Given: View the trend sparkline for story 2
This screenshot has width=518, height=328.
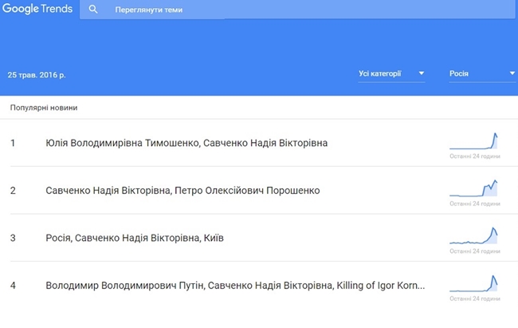Looking at the screenshot, I should (x=474, y=188).
